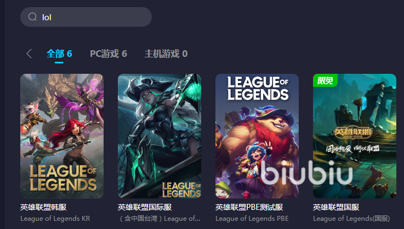
Task: Click the League of Legends(国服) subtitle
Action: tap(351, 219)
